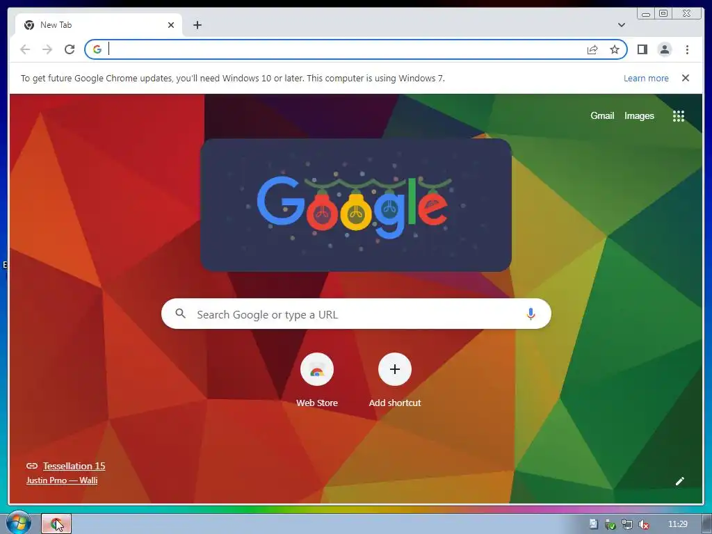Bookmark this tab with the star icon
712x534 pixels.
tap(615, 49)
